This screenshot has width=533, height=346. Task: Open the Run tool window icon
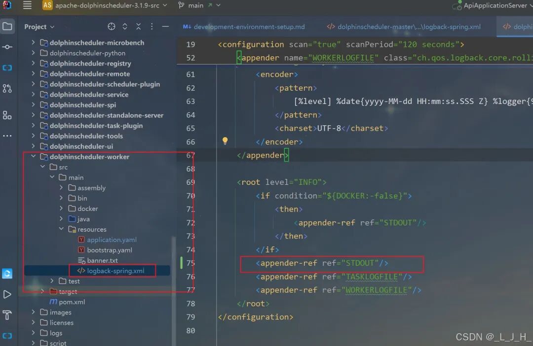(7, 294)
